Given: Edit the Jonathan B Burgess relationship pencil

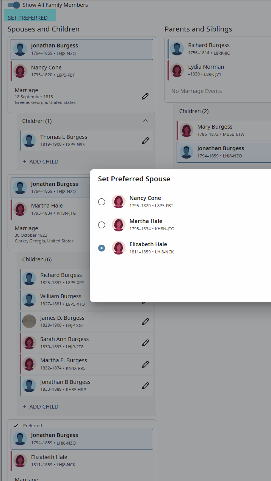Looking at the screenshot, I should [145, 386].
